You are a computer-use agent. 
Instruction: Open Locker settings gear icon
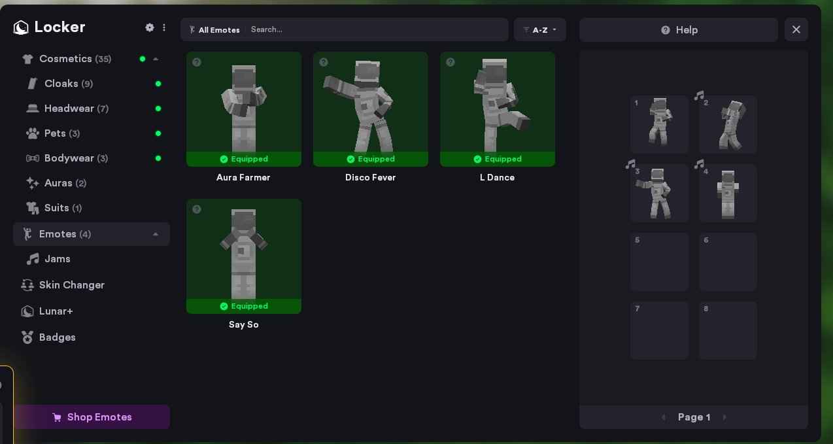[x=150, y=27]
